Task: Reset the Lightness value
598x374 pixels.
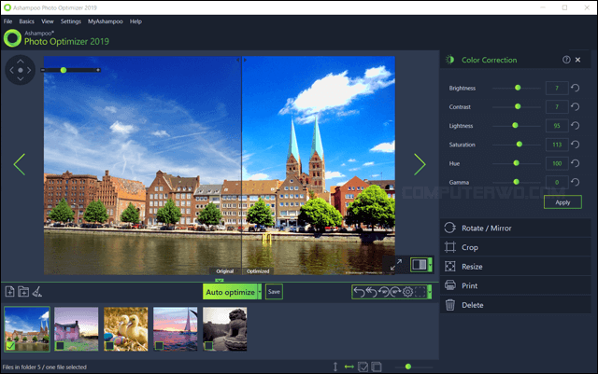Action: pos(576,126)
